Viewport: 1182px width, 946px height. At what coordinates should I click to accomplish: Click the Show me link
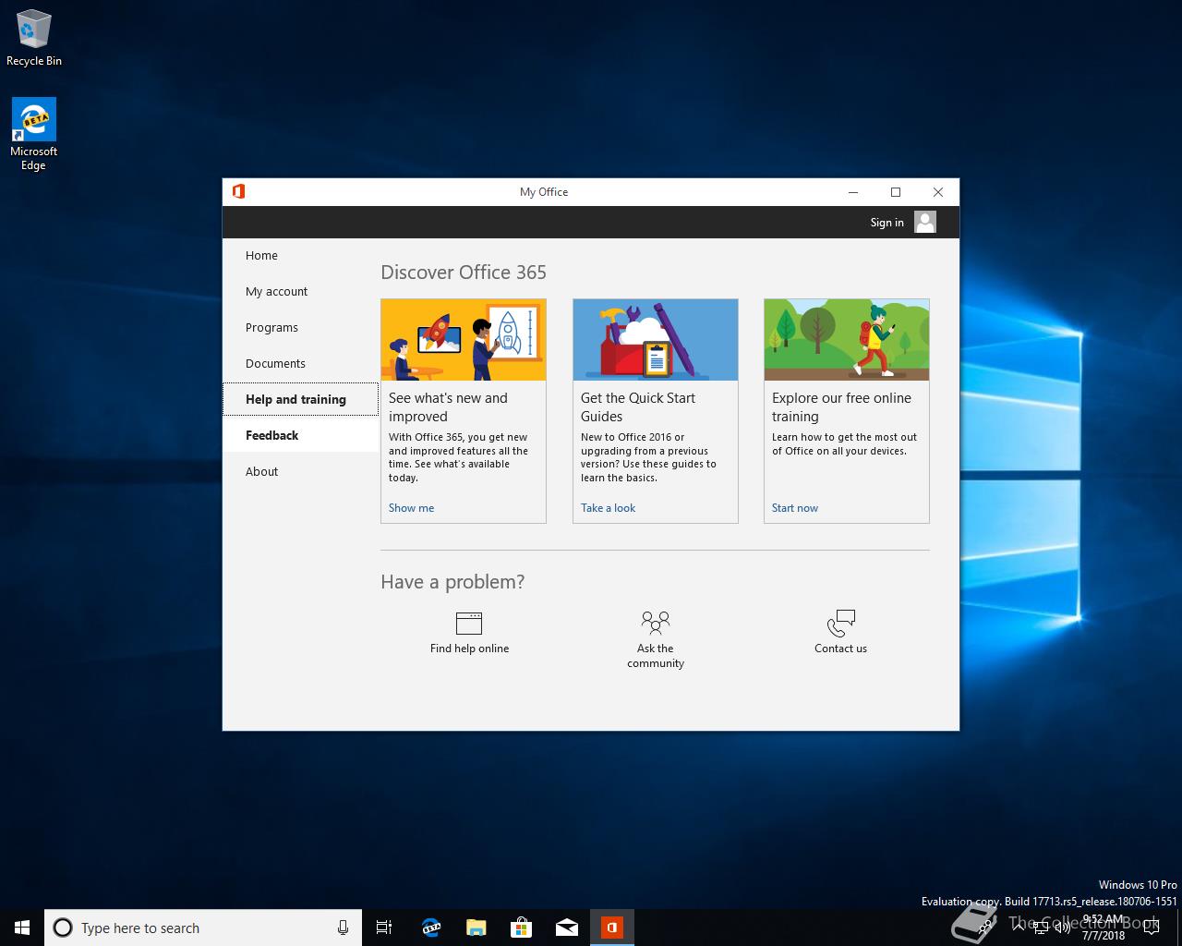pos(411,508)
